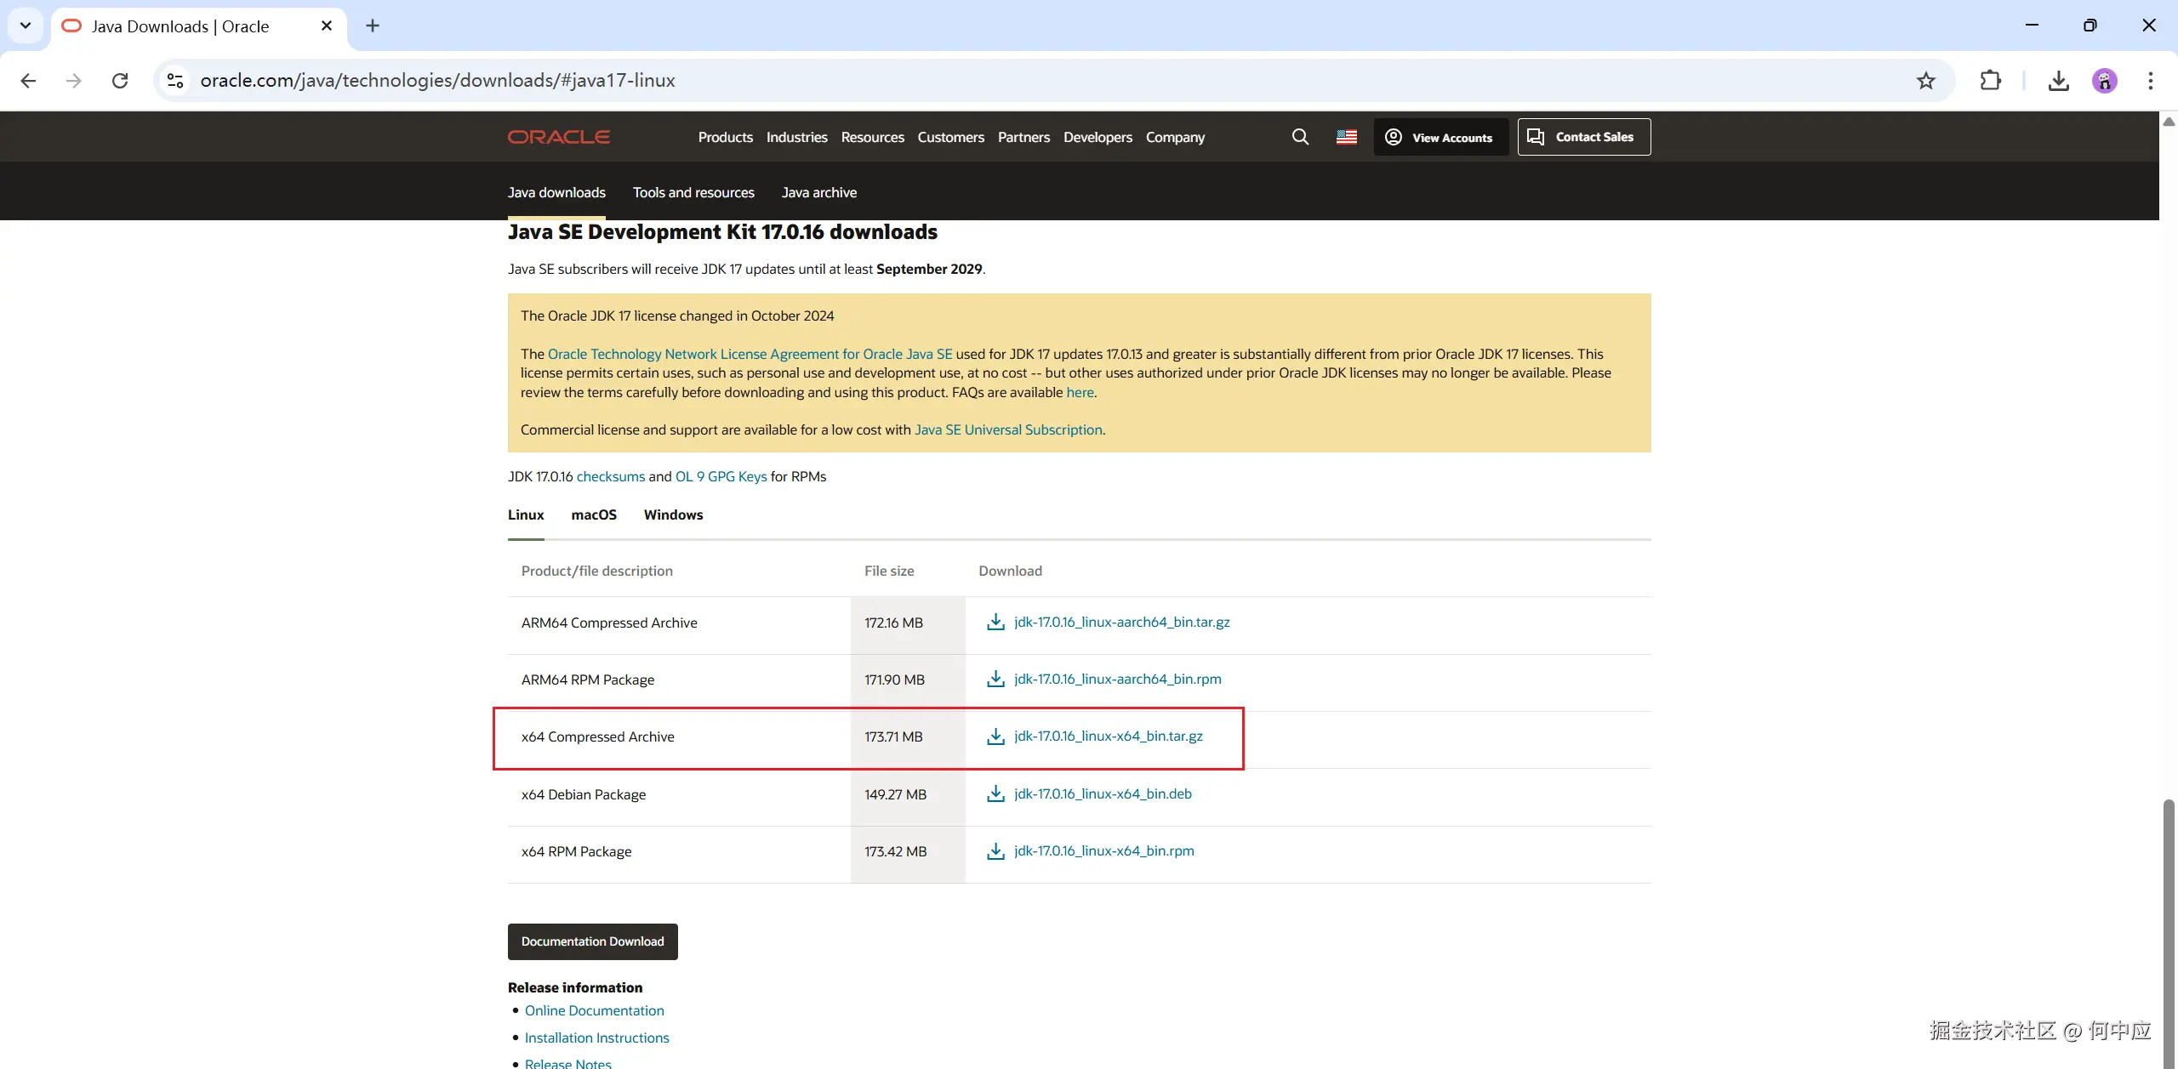Click the View Accounts button
Viewport: 2178px width, 1069px height.
coord(1440,137)
